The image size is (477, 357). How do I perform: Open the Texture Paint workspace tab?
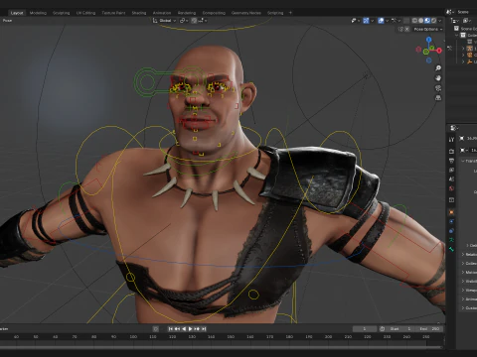113,13
